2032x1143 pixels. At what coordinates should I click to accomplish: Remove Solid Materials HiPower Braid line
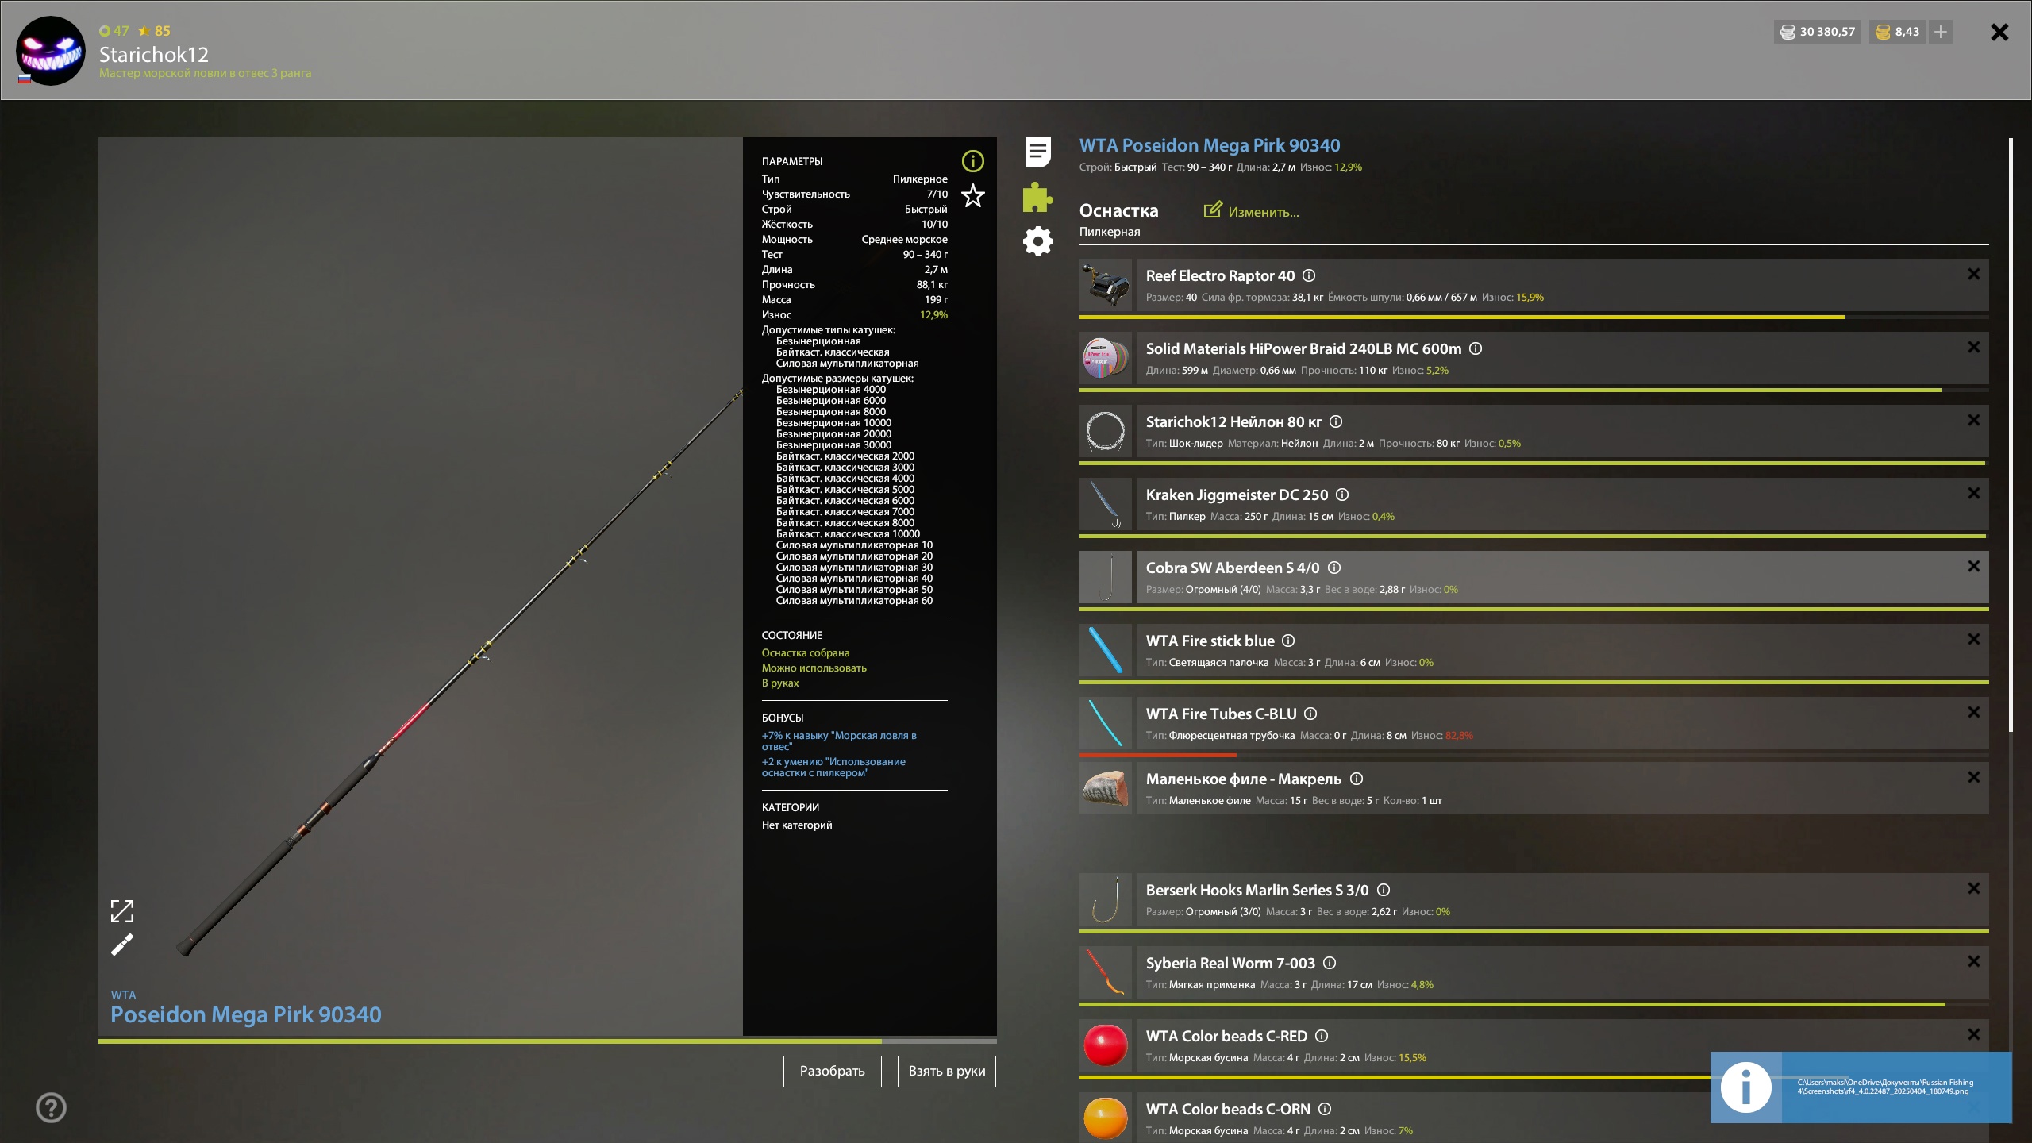click(x=1973, y=347)
